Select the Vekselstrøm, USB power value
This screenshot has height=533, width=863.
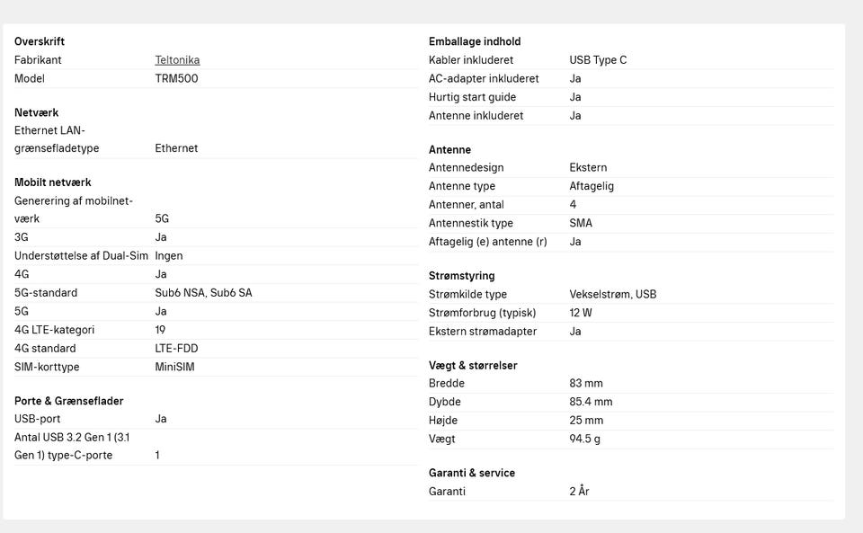click(x=612, y=294)
